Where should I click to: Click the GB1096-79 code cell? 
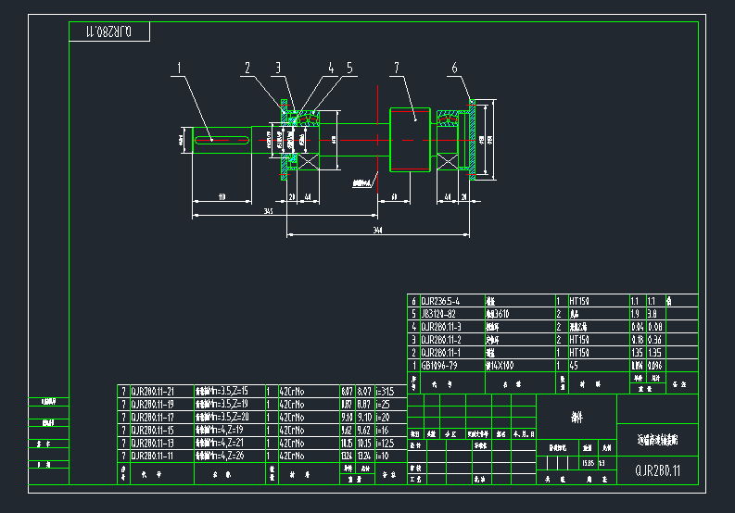click(453, 366)
